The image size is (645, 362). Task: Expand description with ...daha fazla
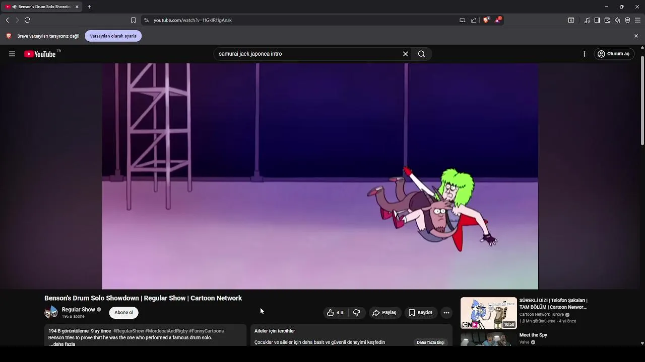click(62, 344)
